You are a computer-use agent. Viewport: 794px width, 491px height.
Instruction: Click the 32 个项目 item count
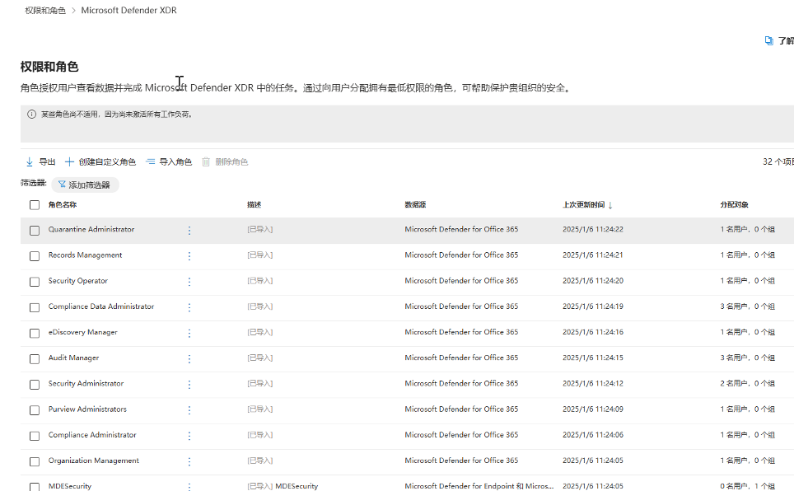(x=778, y=162)
